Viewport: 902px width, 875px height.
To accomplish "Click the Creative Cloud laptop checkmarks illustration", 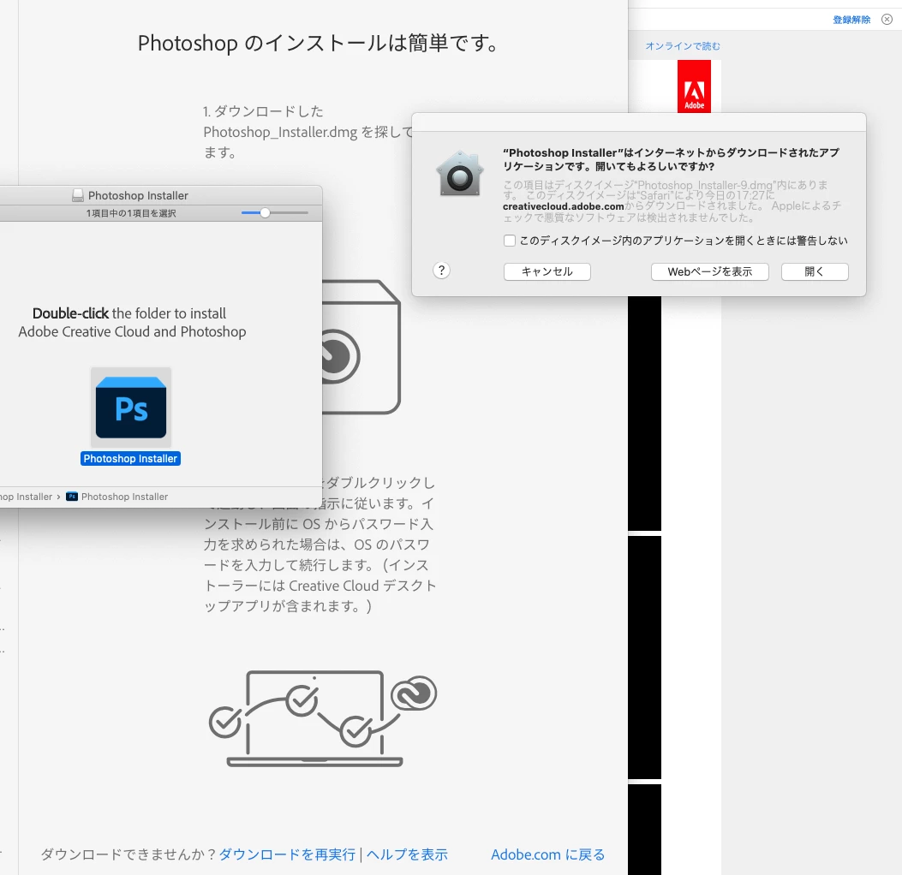I will click(323, 718).
